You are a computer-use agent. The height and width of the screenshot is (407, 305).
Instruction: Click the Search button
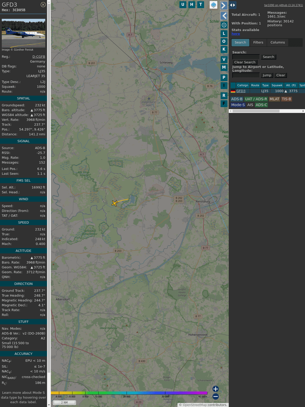(268, 57)
